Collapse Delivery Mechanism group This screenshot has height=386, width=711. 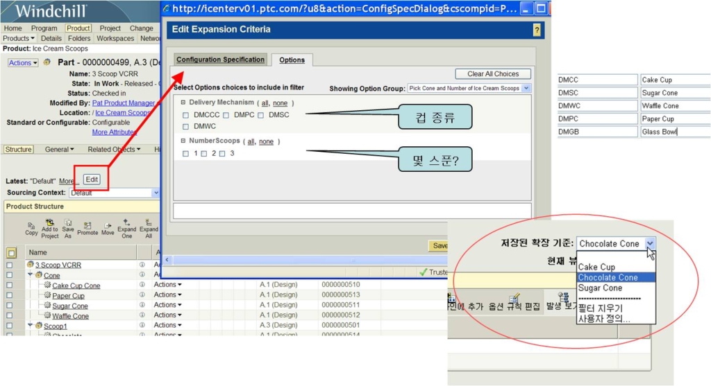183,103
